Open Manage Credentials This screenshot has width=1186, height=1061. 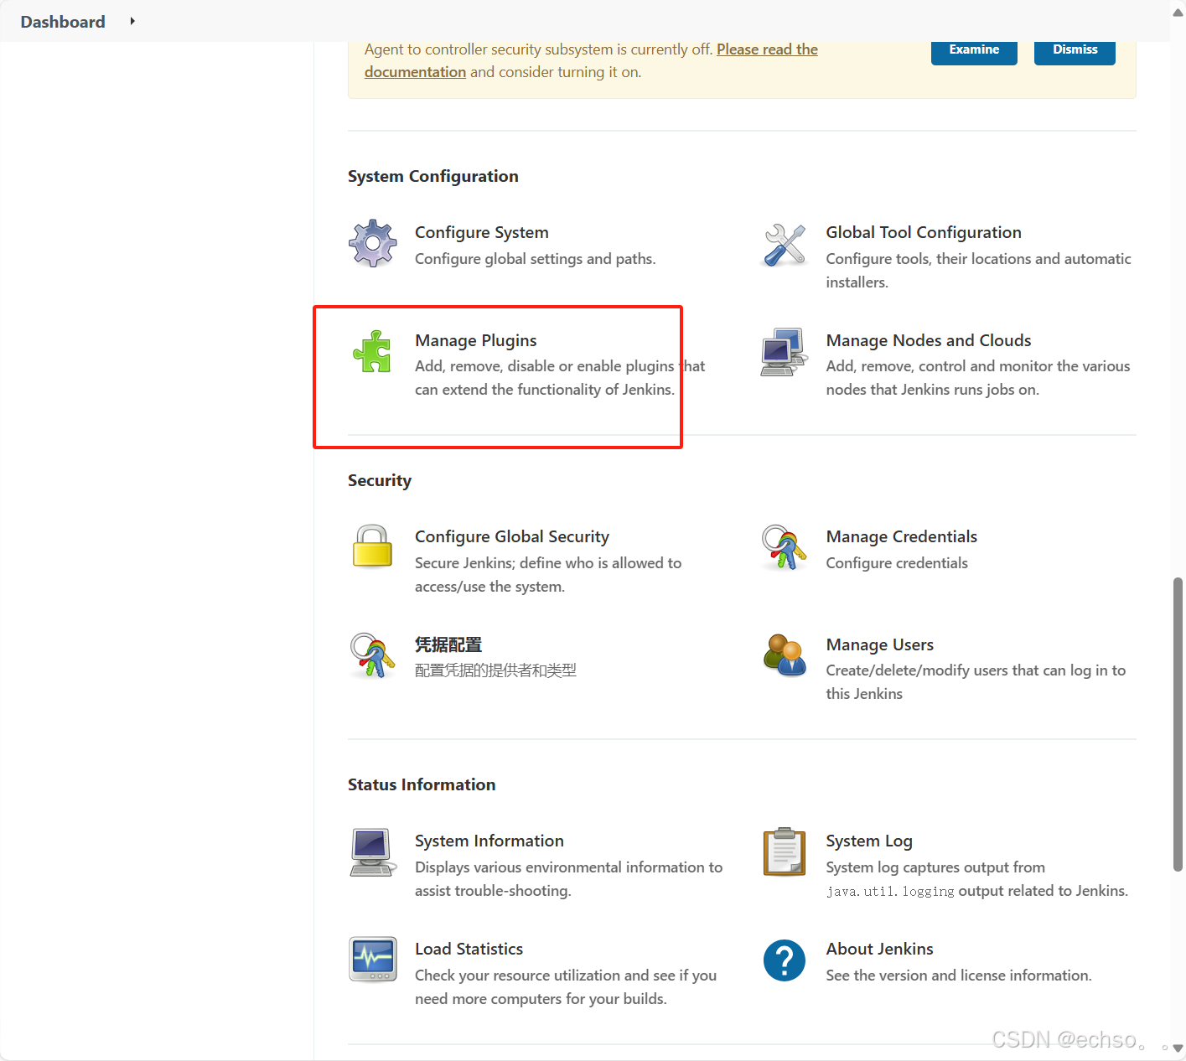click(902, 536)
